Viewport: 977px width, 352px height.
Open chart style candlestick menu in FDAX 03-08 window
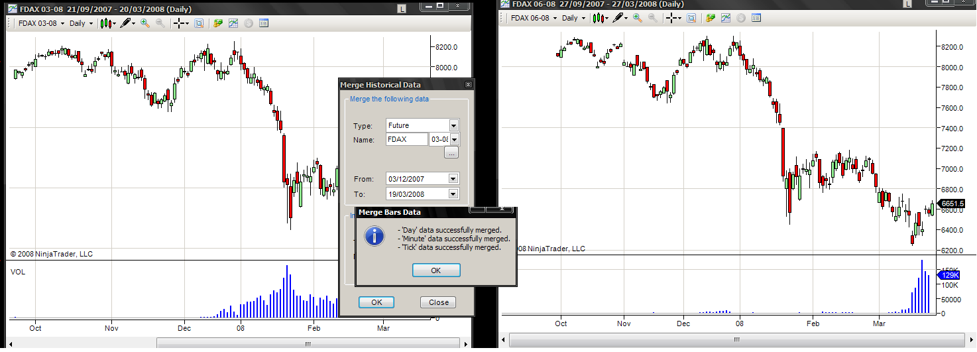(107, 23)
